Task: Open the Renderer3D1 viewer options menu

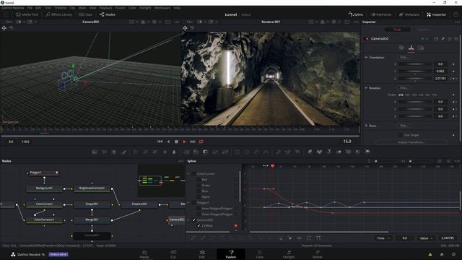Action: coord(356,22)
